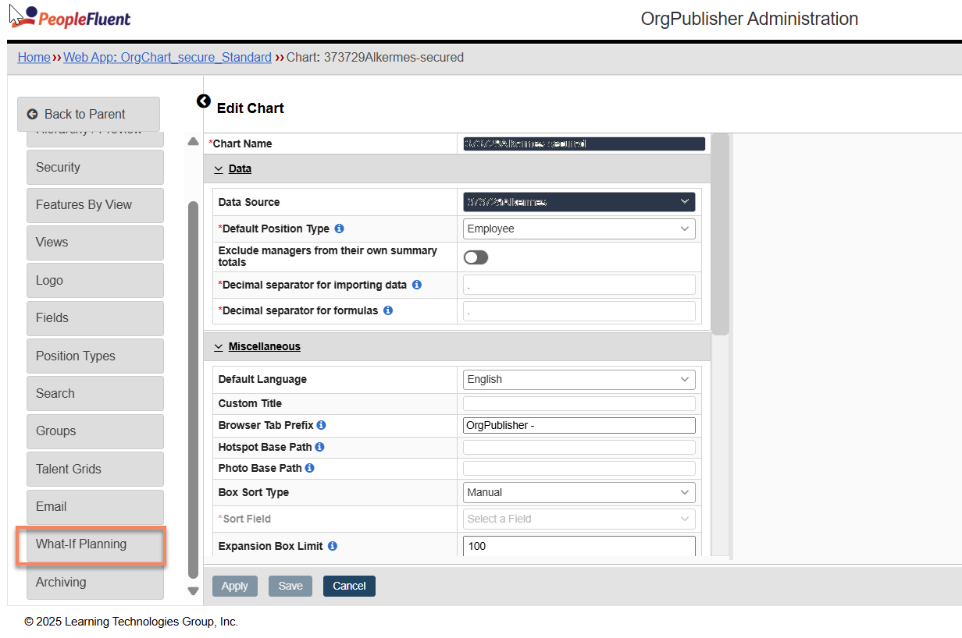962x638 pixels.
Task: Collapse sidebar using the black arrow icon
Action: click(204, 101)
